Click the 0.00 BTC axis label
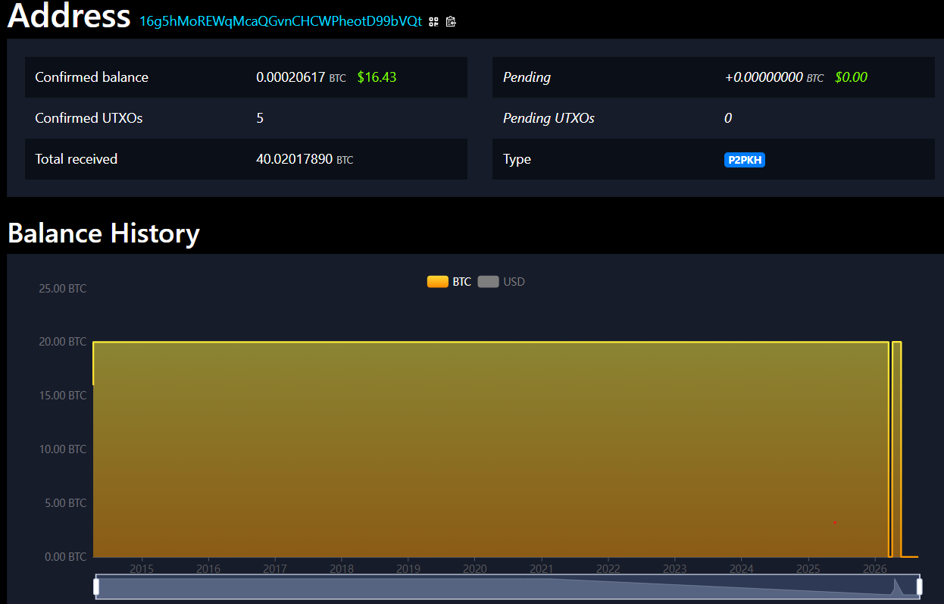Image resolution: width=944 pixels, height=604 pixels. 65,557
